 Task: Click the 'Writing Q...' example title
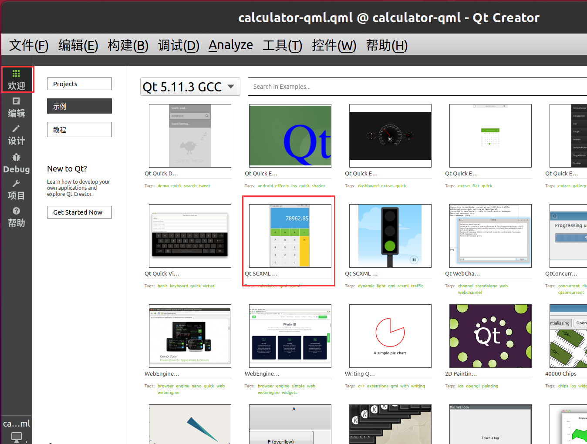tap(360, 374)
